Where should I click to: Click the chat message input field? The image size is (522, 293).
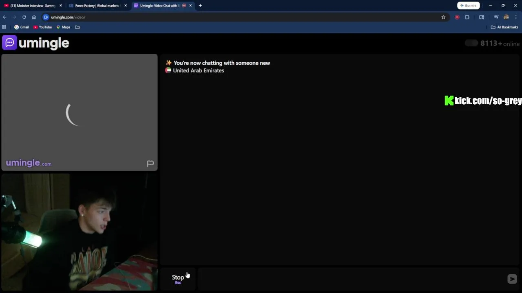(351, 279)
